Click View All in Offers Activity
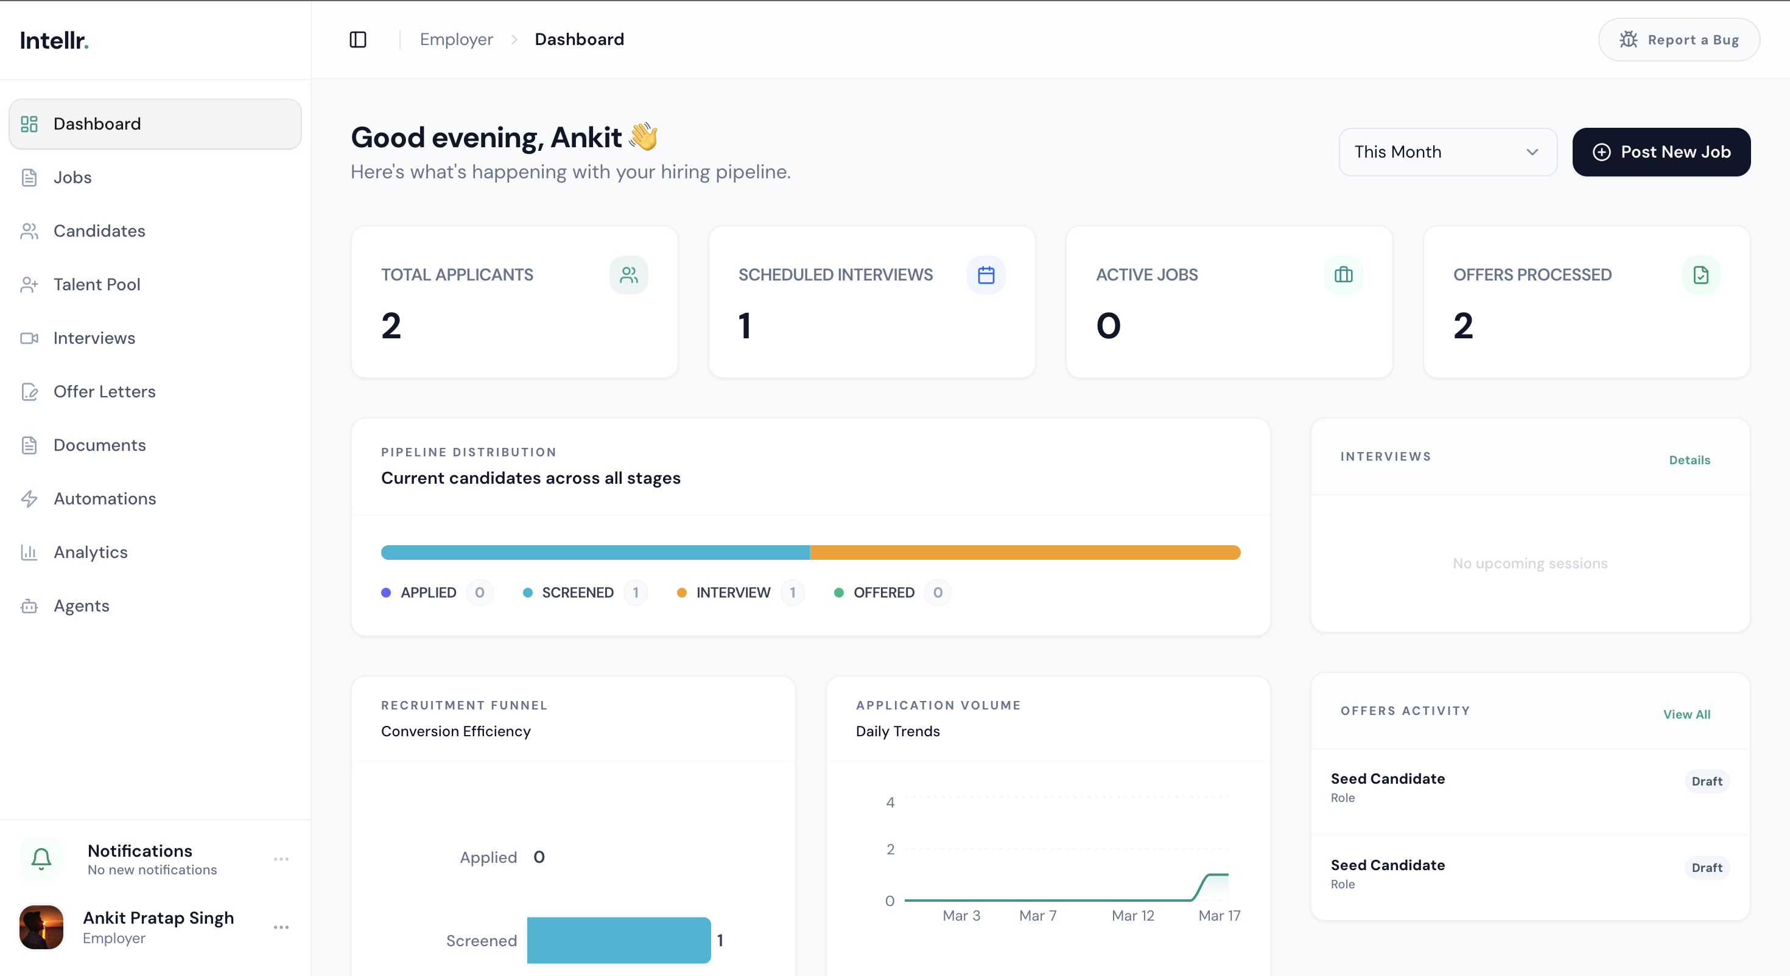The image size is (1790, 976). 1686,714
